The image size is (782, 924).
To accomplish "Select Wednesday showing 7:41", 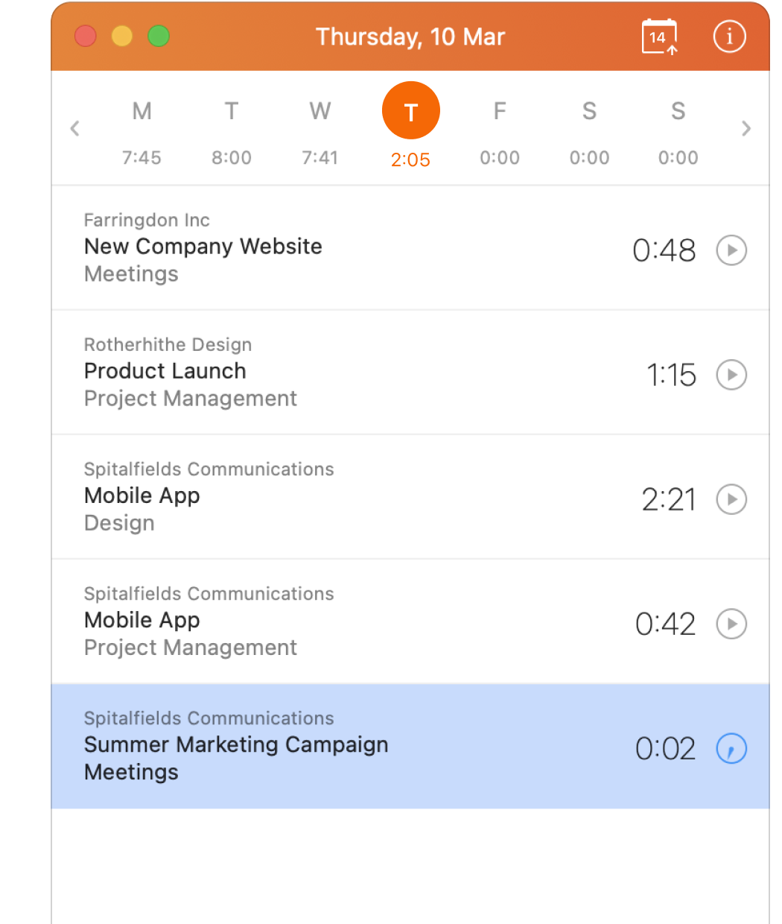I will click(x=320, y=130).
